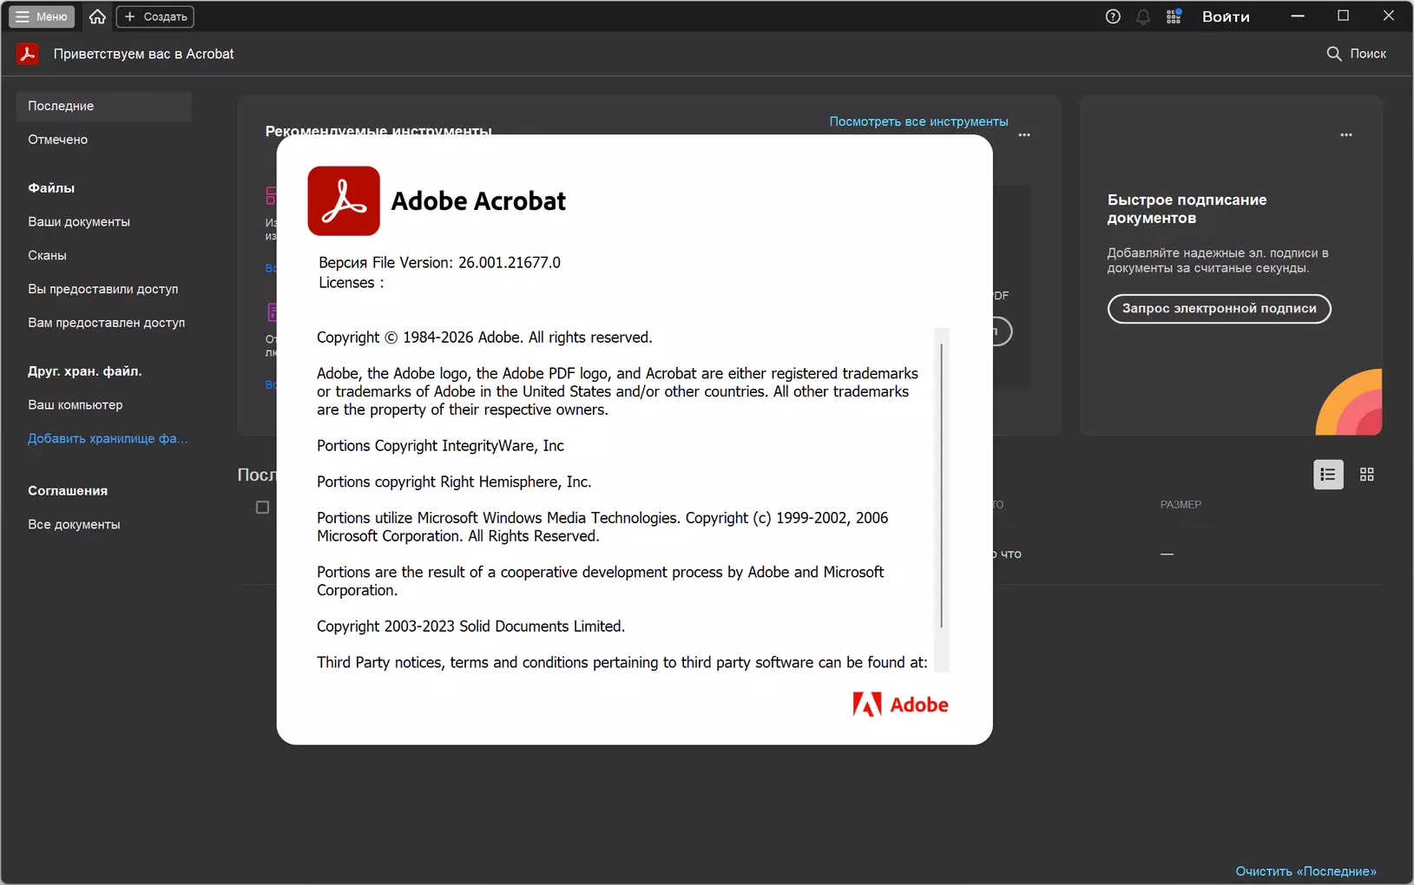Minimize the Acrobat window
The image size is (1414, 885).
(x=1298, y=16)
